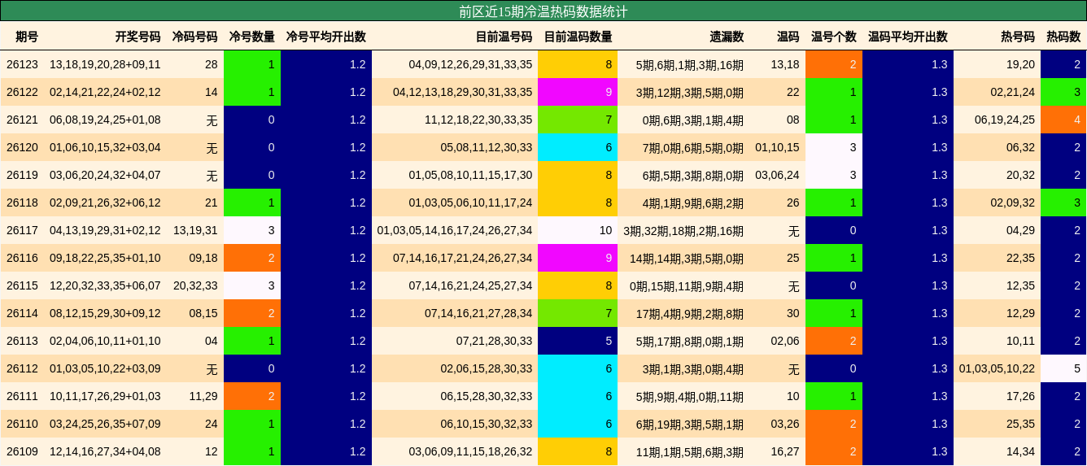Click warm numbers 04,09,12,26,29,31,33,35
The height and width of the screenshot is (466, 1087).
(x=470, y=64)
